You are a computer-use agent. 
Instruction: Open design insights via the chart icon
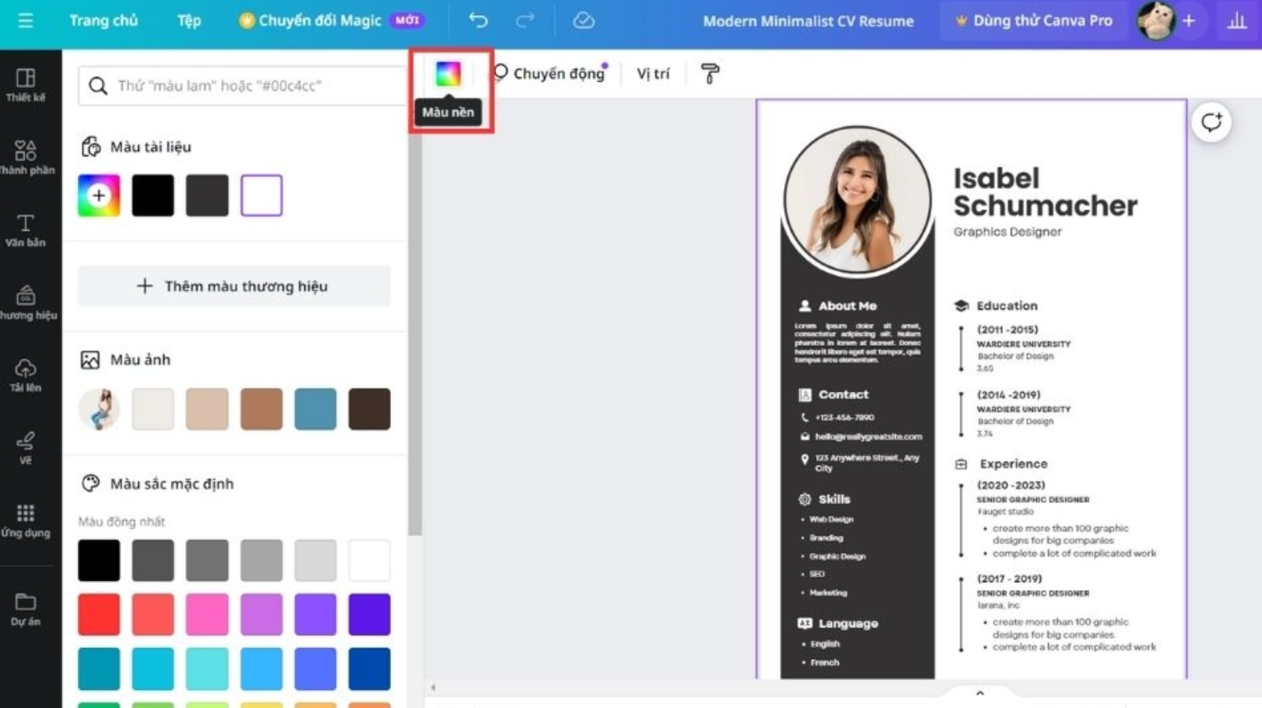[1238, 20]
